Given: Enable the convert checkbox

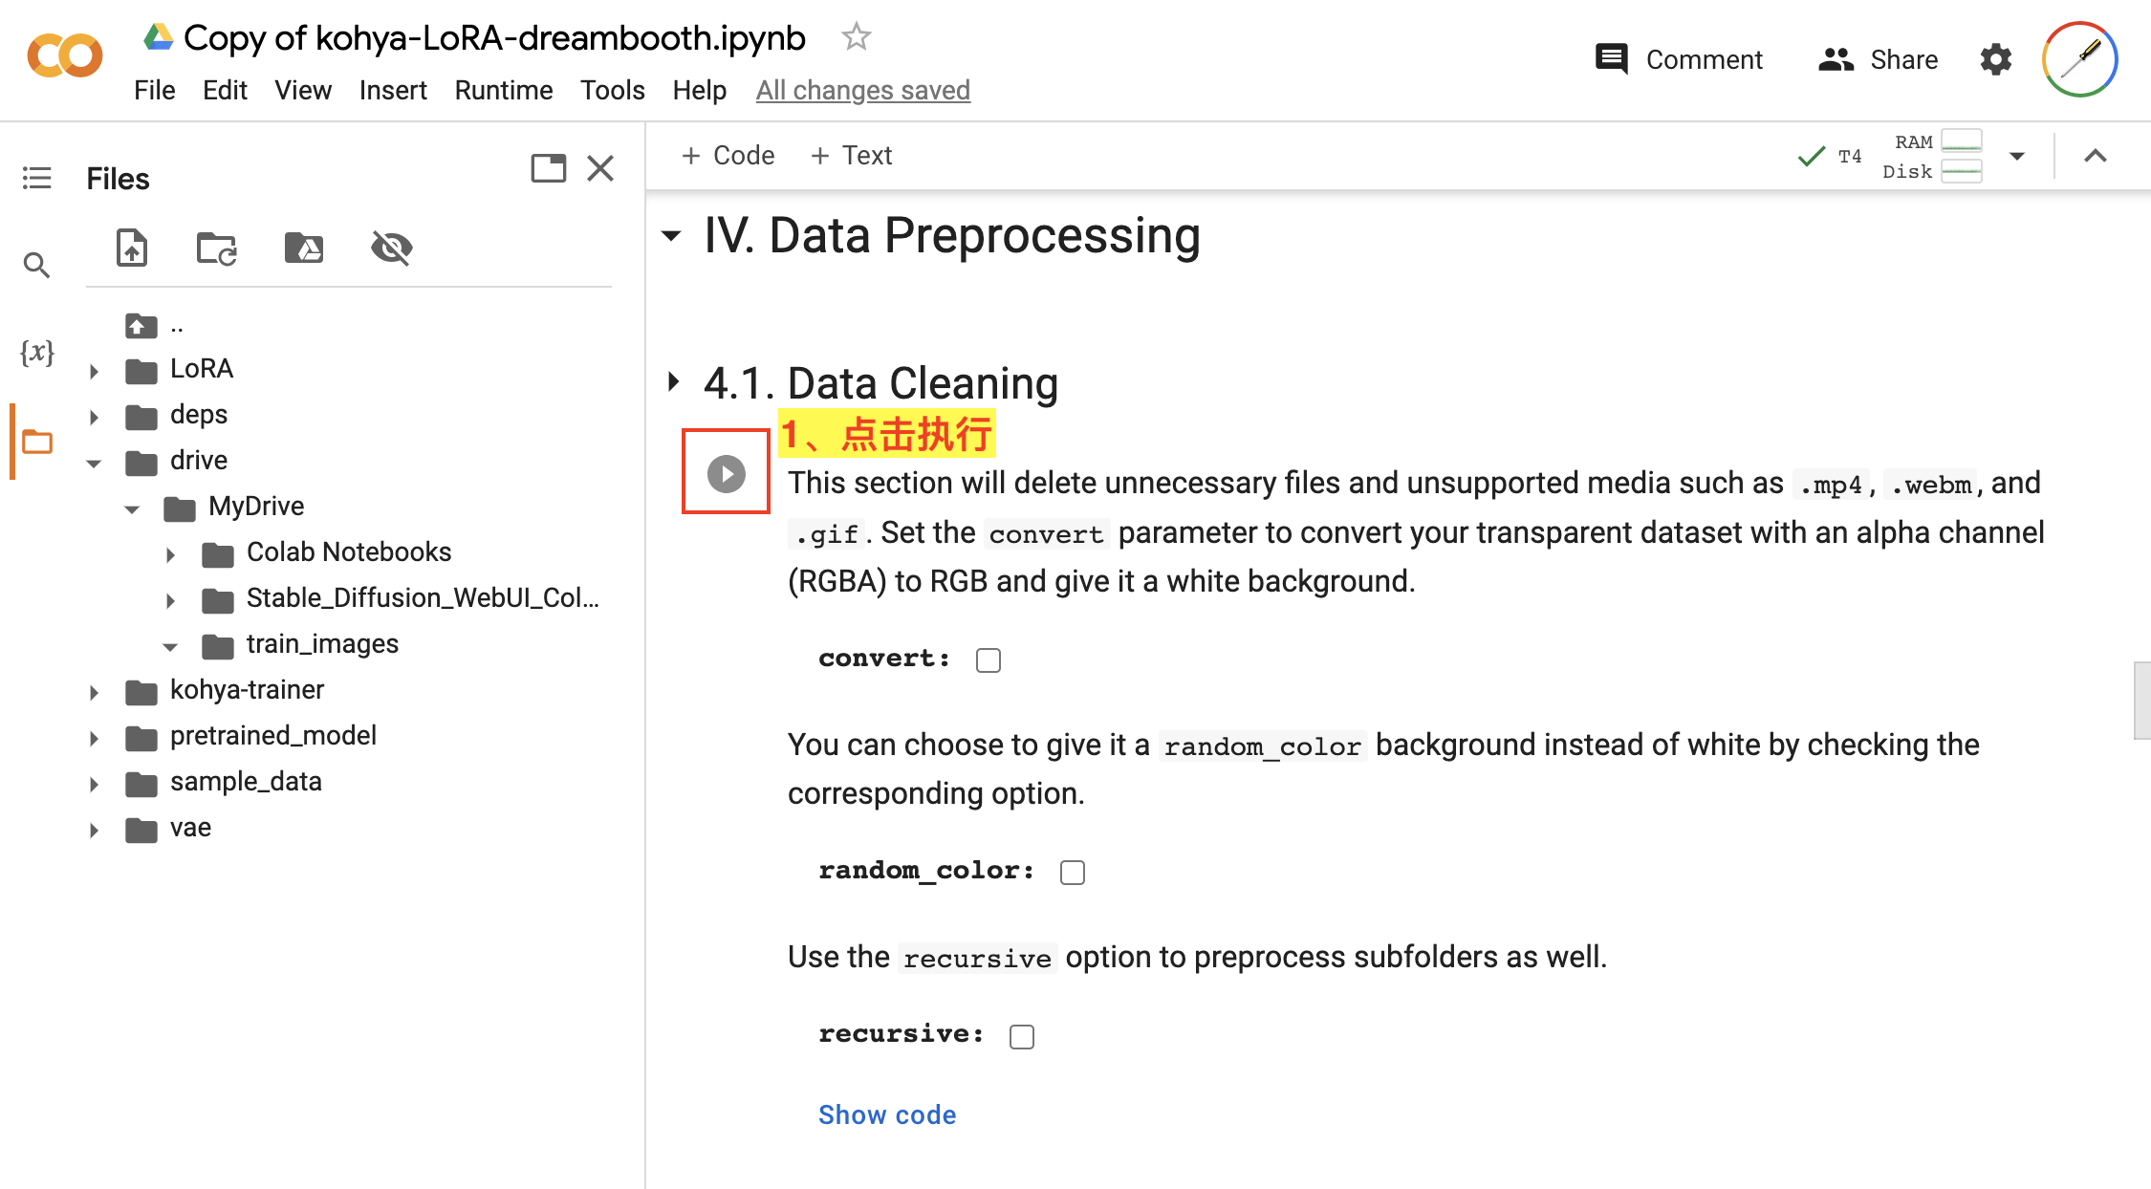Looking at the screenshot, I should click(989, 659).
